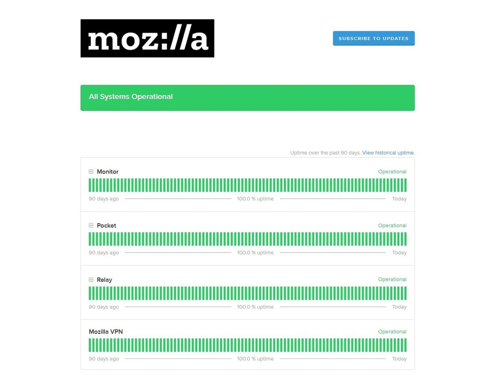Expand the Pocket component group

pyautogui.click(x=91, y=225)
